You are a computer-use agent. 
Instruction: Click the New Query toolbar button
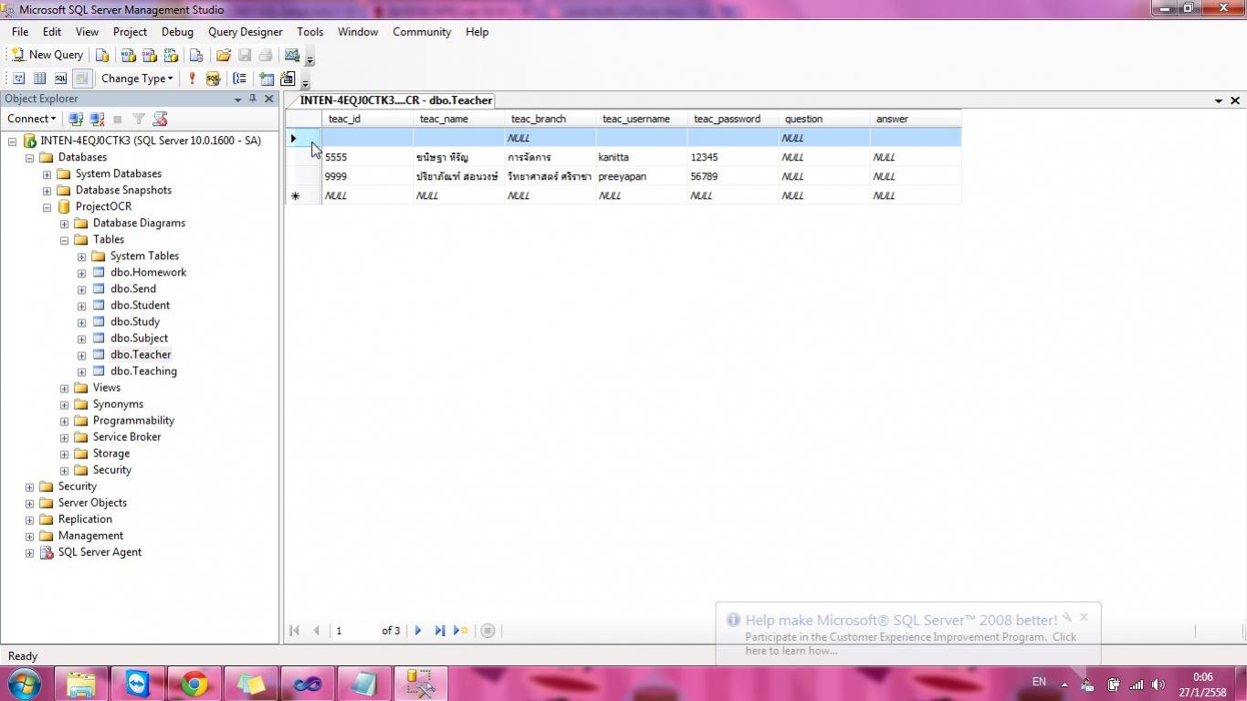coord(47,55)
